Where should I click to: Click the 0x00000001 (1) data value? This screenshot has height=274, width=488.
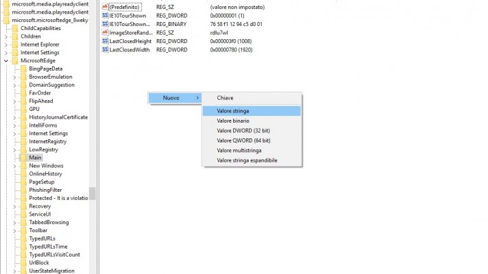pos(227,16)
